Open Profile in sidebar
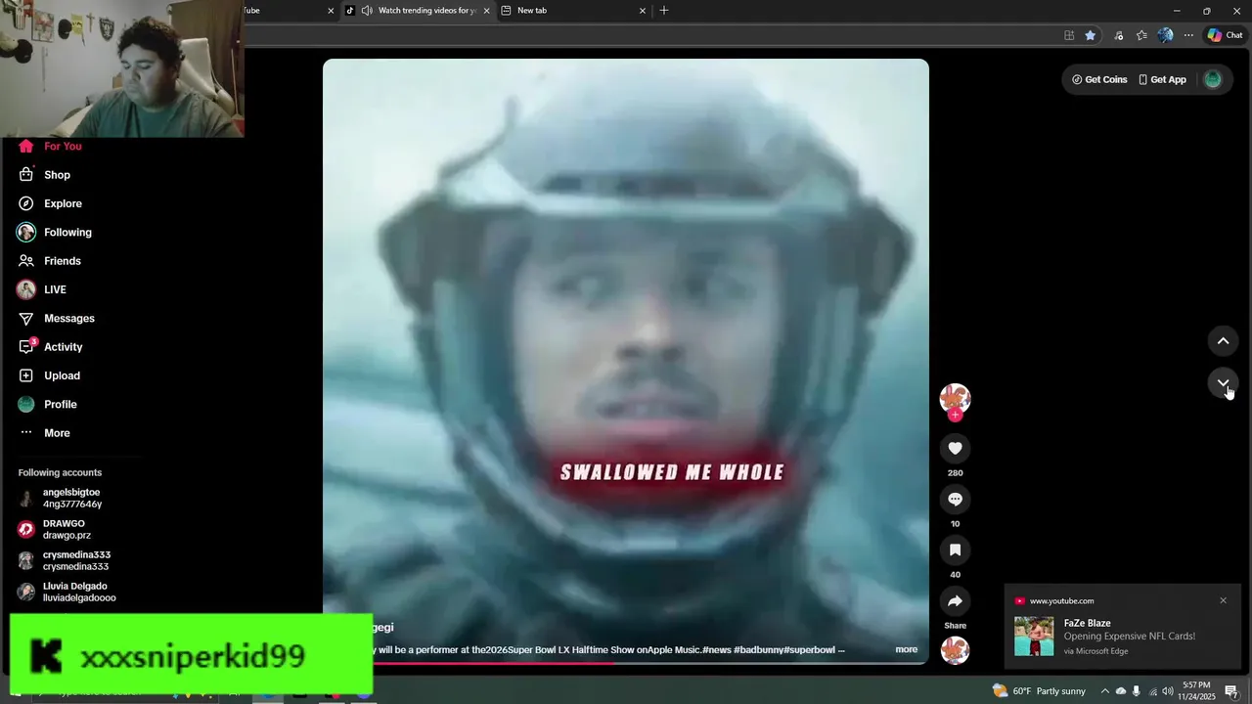The width and height of the screenshot is (1252, 704). click(47, 404)
